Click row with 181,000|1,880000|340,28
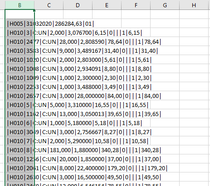 [84, 150]
